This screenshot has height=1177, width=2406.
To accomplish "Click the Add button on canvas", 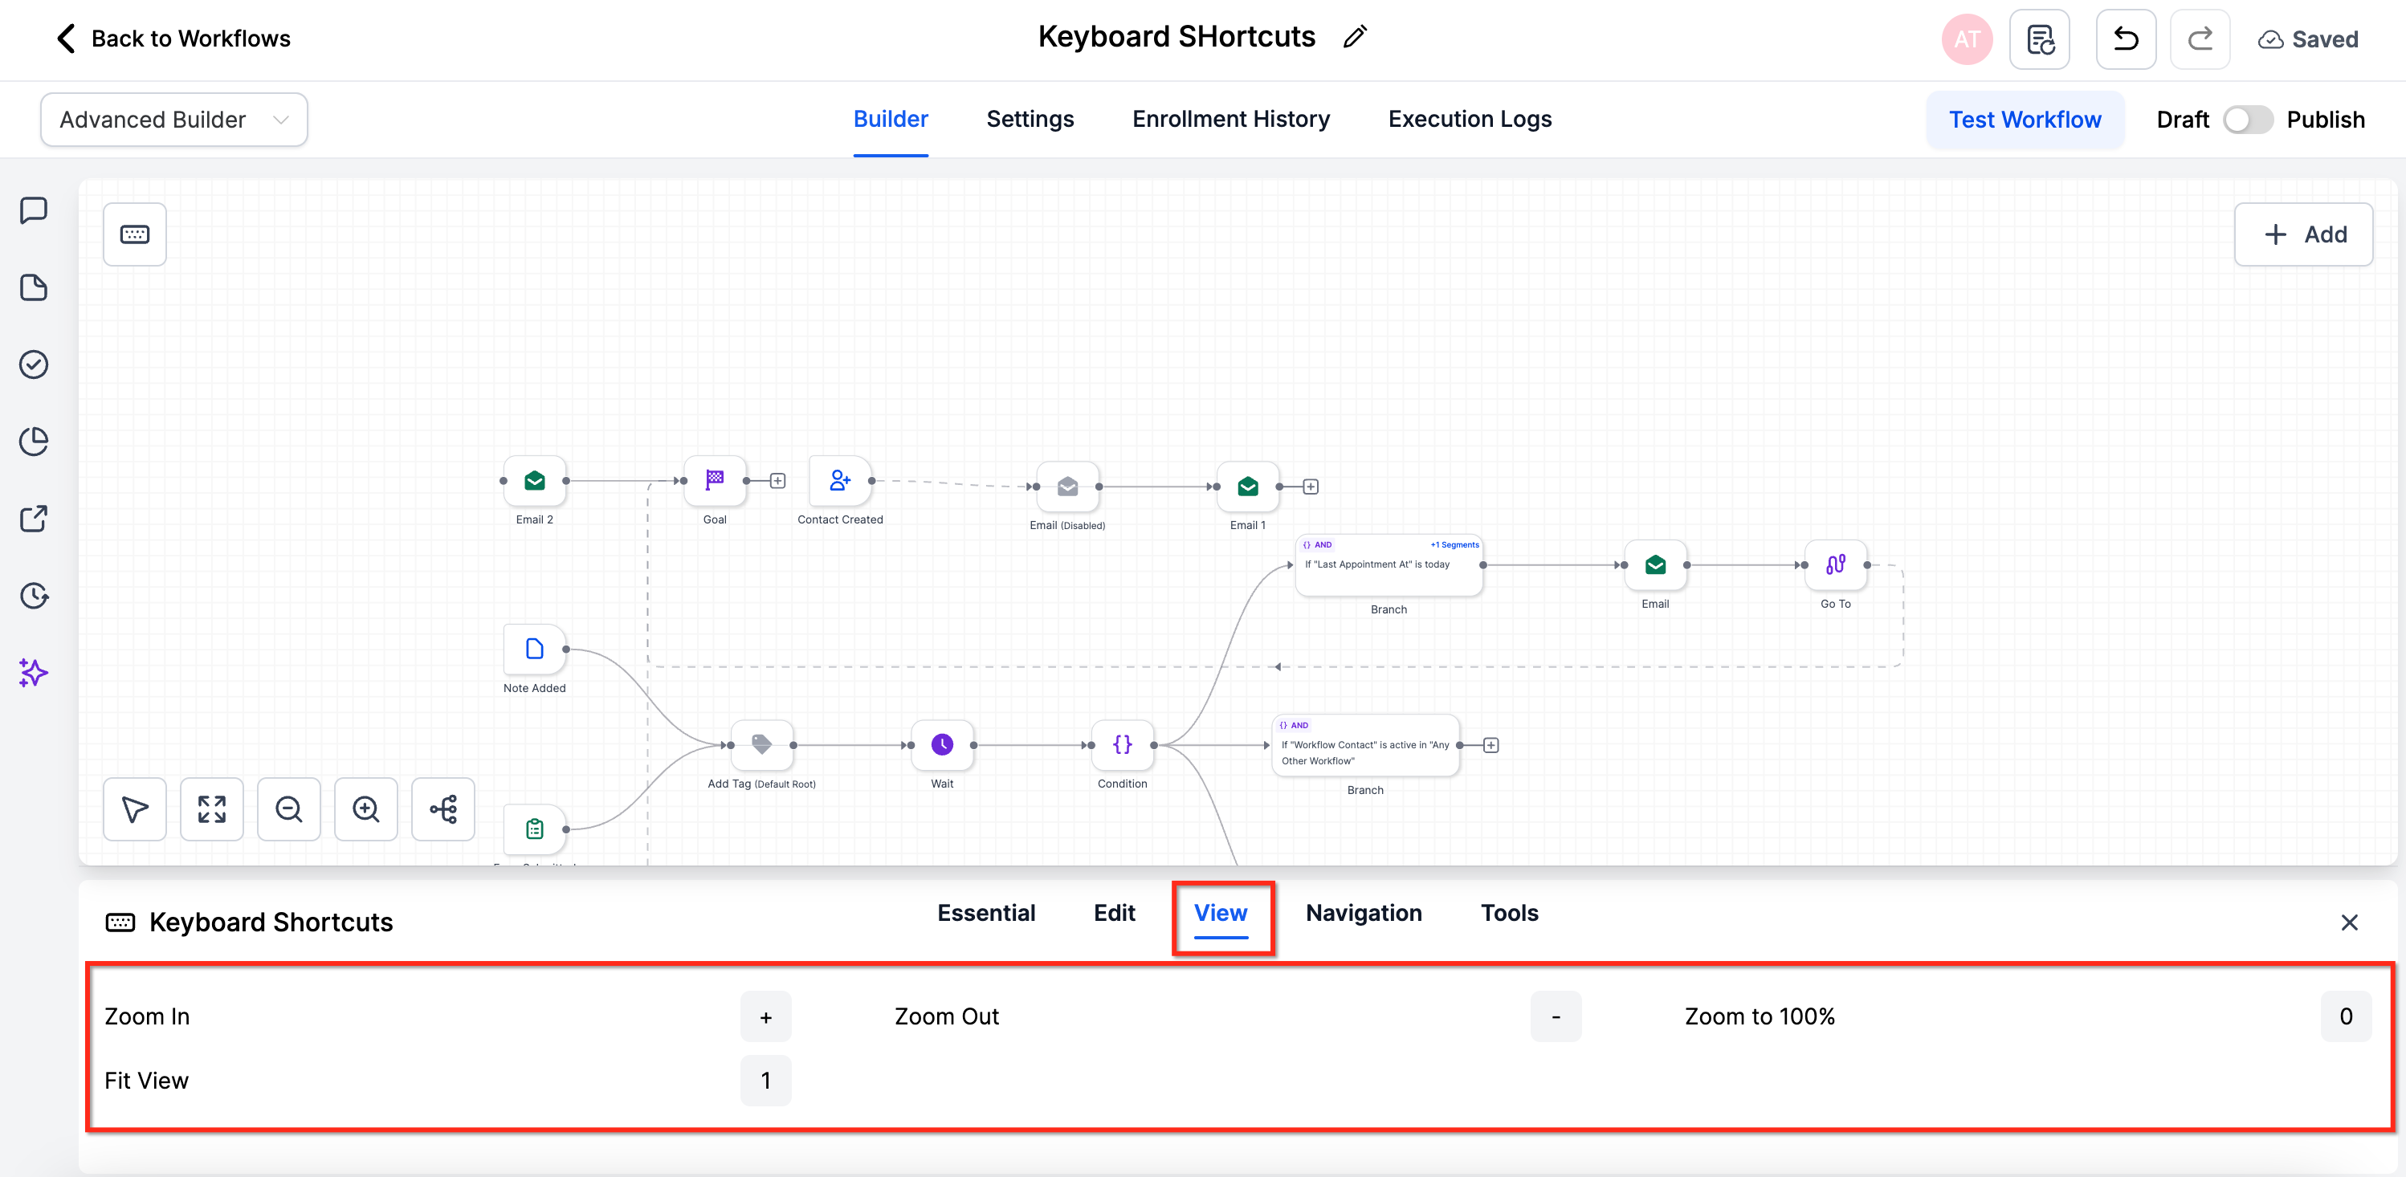I will coord(2302,234).
